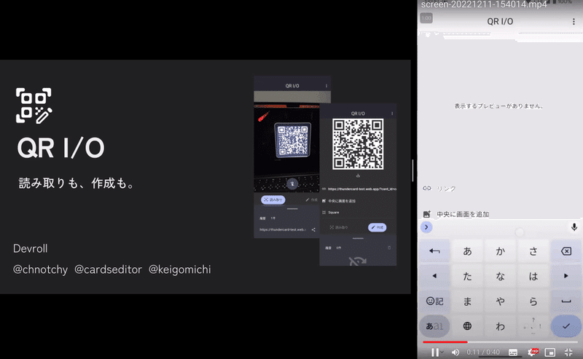
Task: Tap the ま key
Action: pos(467,301)
